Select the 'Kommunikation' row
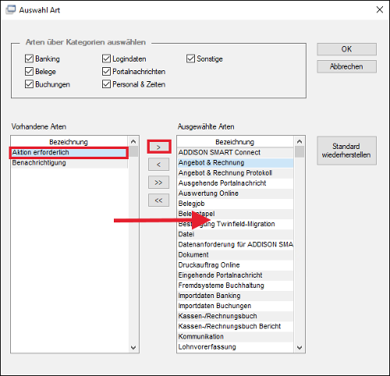The image size is (390, 376). click(236, 336)
